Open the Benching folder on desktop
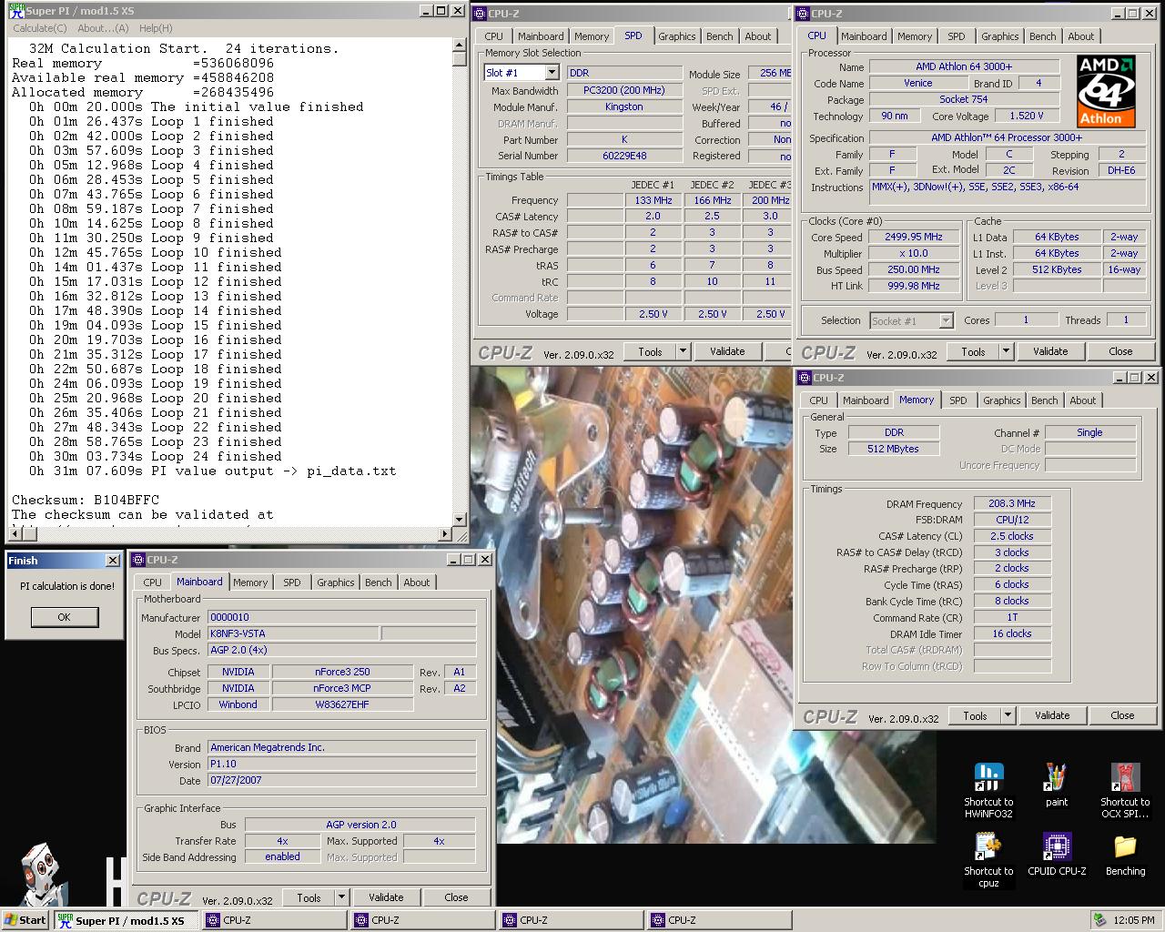 pos(1125,847)
